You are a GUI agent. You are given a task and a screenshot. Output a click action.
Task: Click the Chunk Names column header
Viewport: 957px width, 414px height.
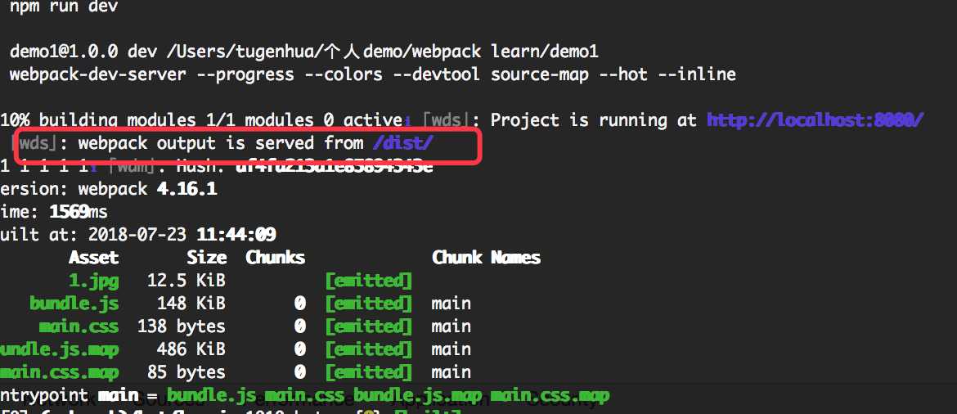486,258
